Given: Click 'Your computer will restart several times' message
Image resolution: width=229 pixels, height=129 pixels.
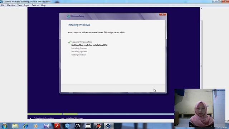Looking at the screenshot, I should pyautogui.click(x=96, y=33).
